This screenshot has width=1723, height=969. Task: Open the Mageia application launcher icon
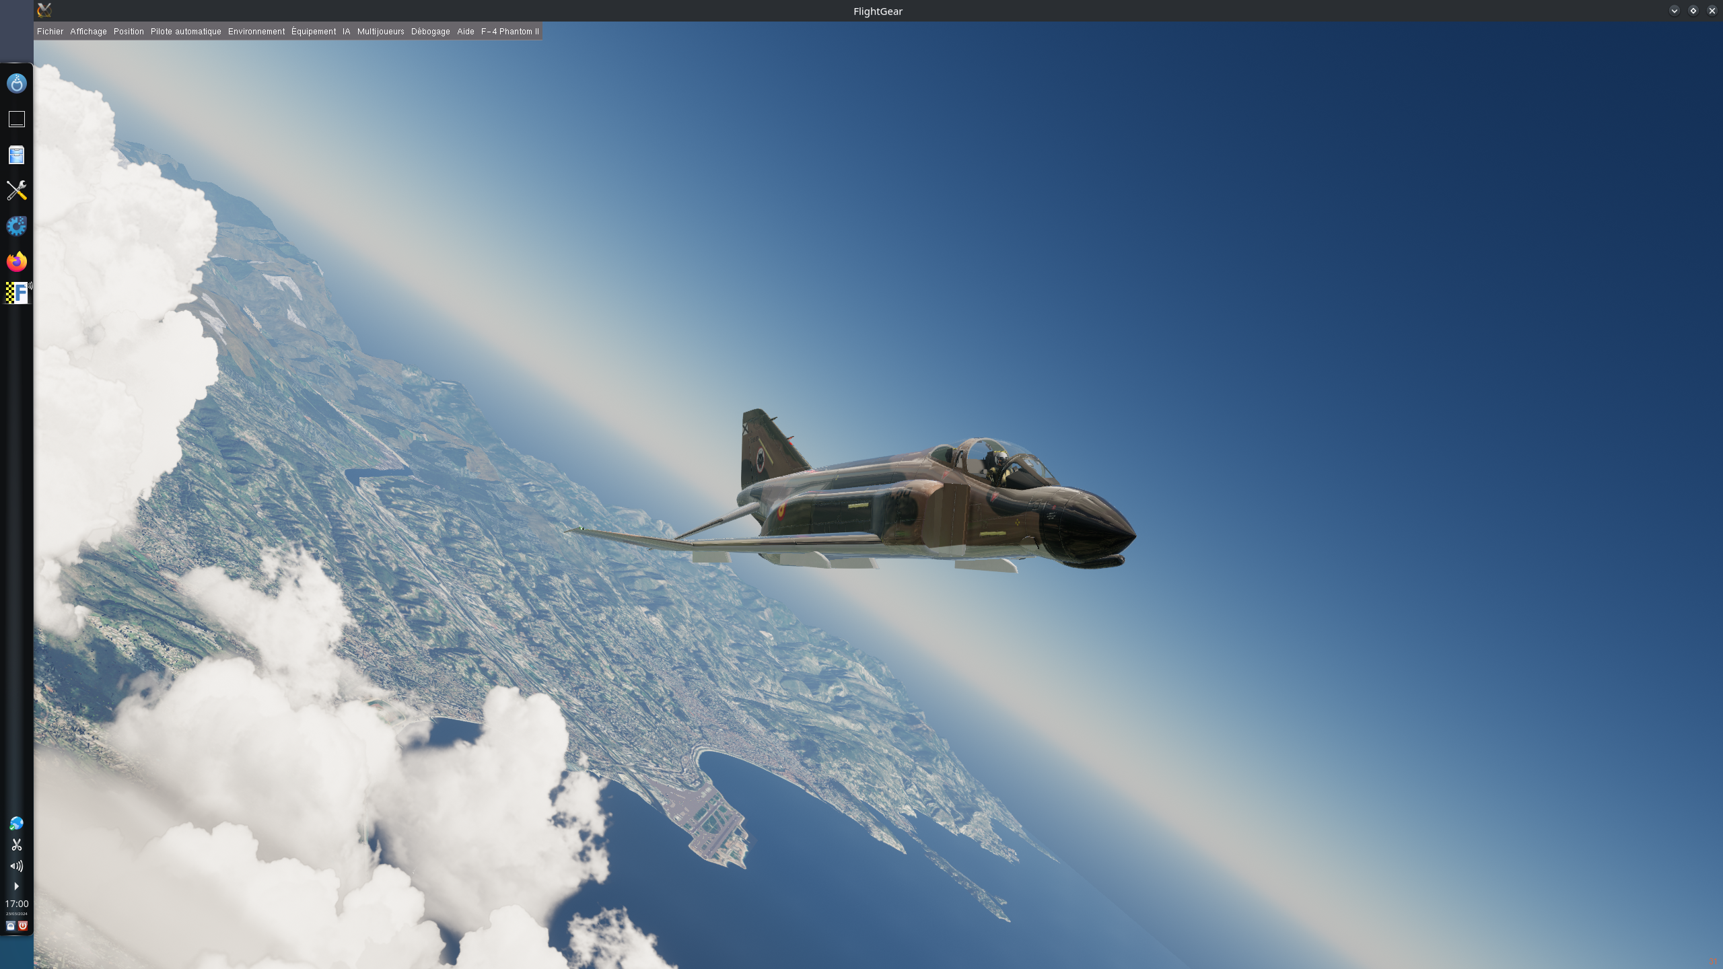(x=16, y=83)
